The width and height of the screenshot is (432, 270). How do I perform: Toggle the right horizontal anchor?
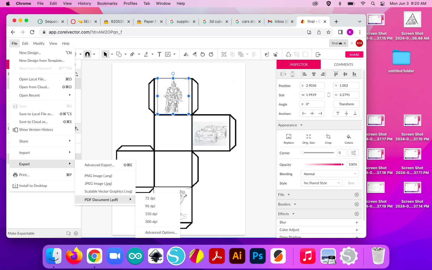click(x=320, y=113)
